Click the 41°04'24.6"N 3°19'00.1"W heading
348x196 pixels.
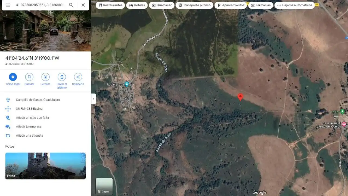32,58
